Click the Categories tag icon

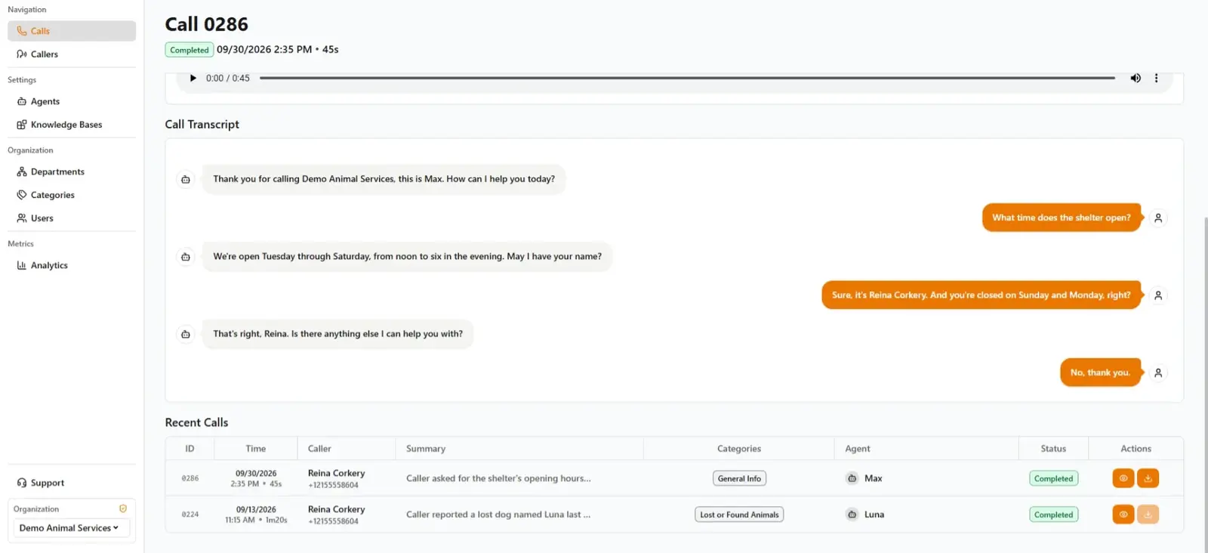pos(22,195)
